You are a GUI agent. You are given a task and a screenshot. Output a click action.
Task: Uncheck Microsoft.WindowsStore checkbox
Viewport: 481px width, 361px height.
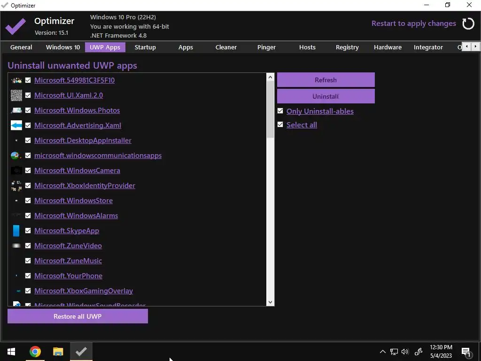click(28, 200)
